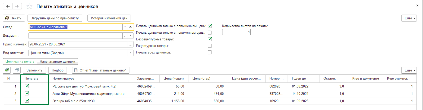Check all rows icon in table toolbar
The image size is (423, 110).
pyautogui.click(x=7, y=70)
